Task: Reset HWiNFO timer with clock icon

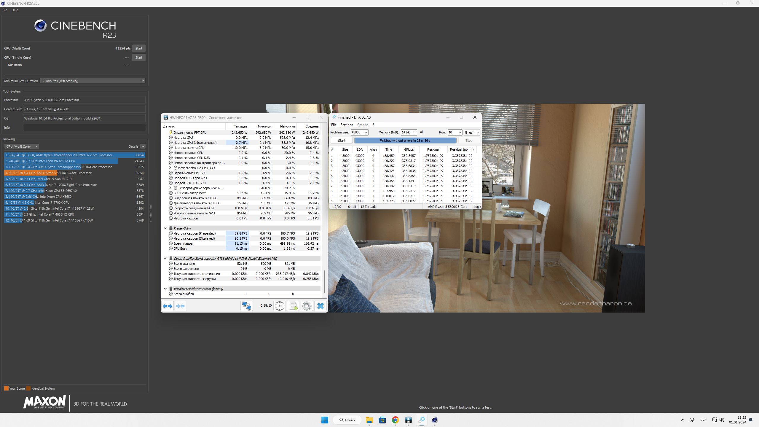Action: point(279,306)
